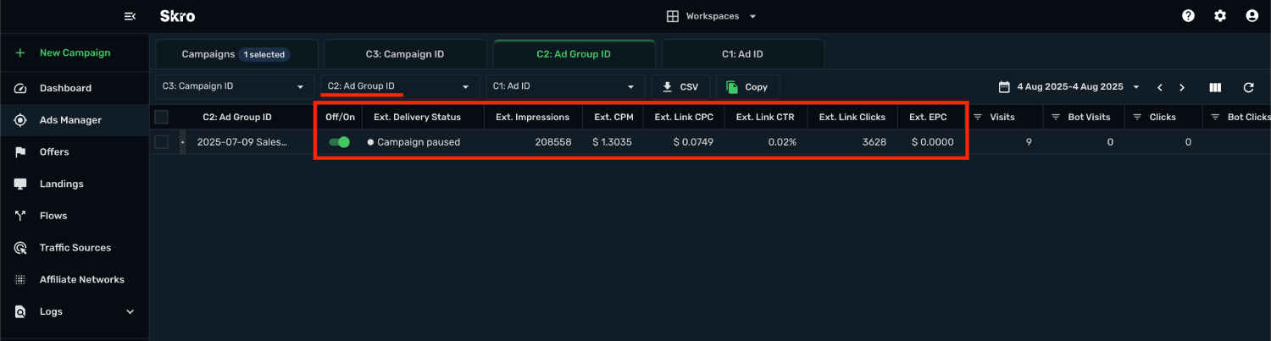Download the report as CSV
Image resolution: width=1271 pixels, height=341 pixels.
[680, 87]
